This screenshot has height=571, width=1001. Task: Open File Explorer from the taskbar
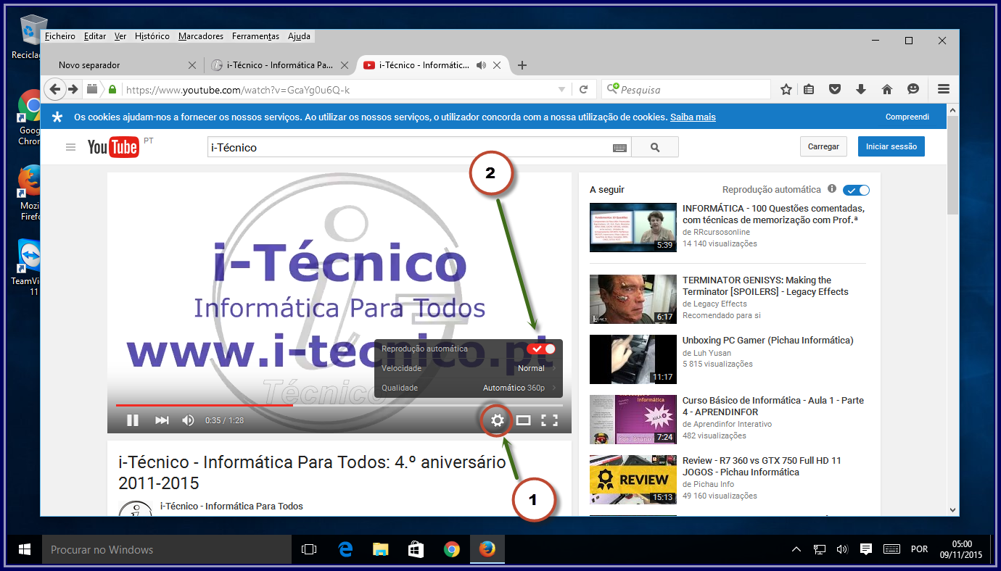coord(381,549)
